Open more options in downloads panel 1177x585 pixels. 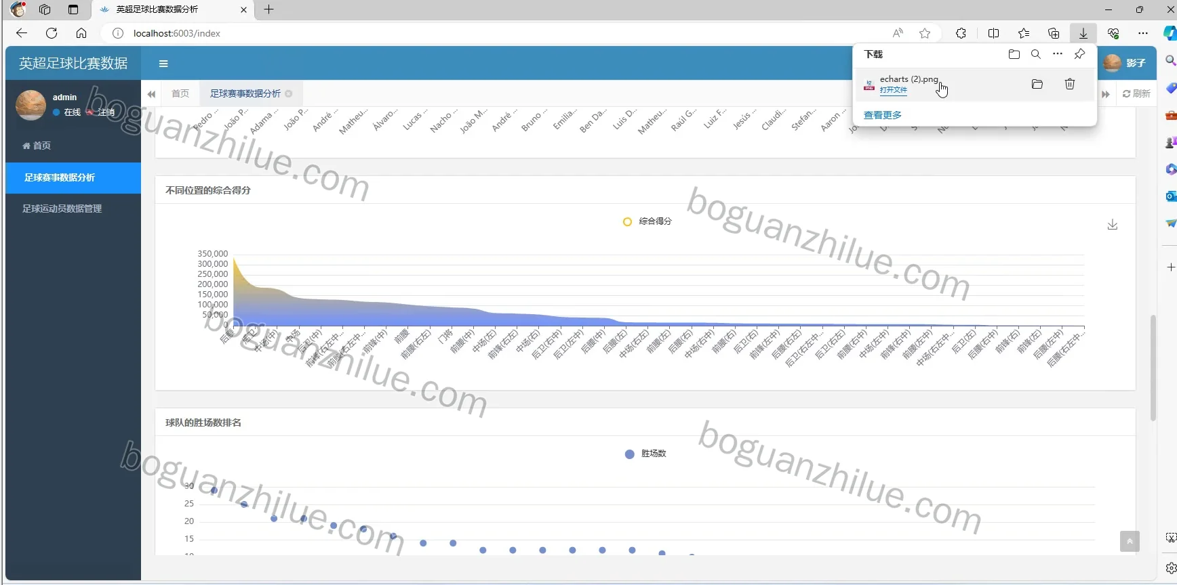pyautogui.click(x=1058, y=54)
